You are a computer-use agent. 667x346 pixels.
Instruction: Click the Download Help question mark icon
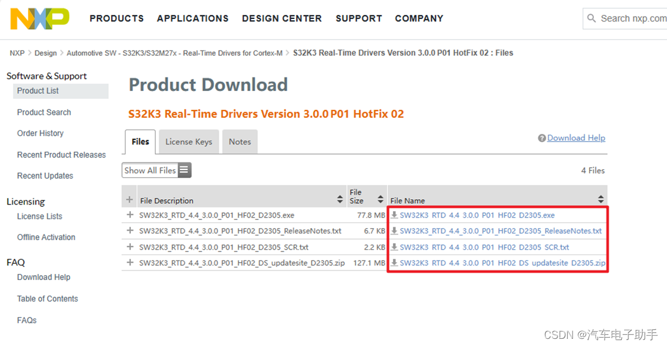(x=542, y=139)
